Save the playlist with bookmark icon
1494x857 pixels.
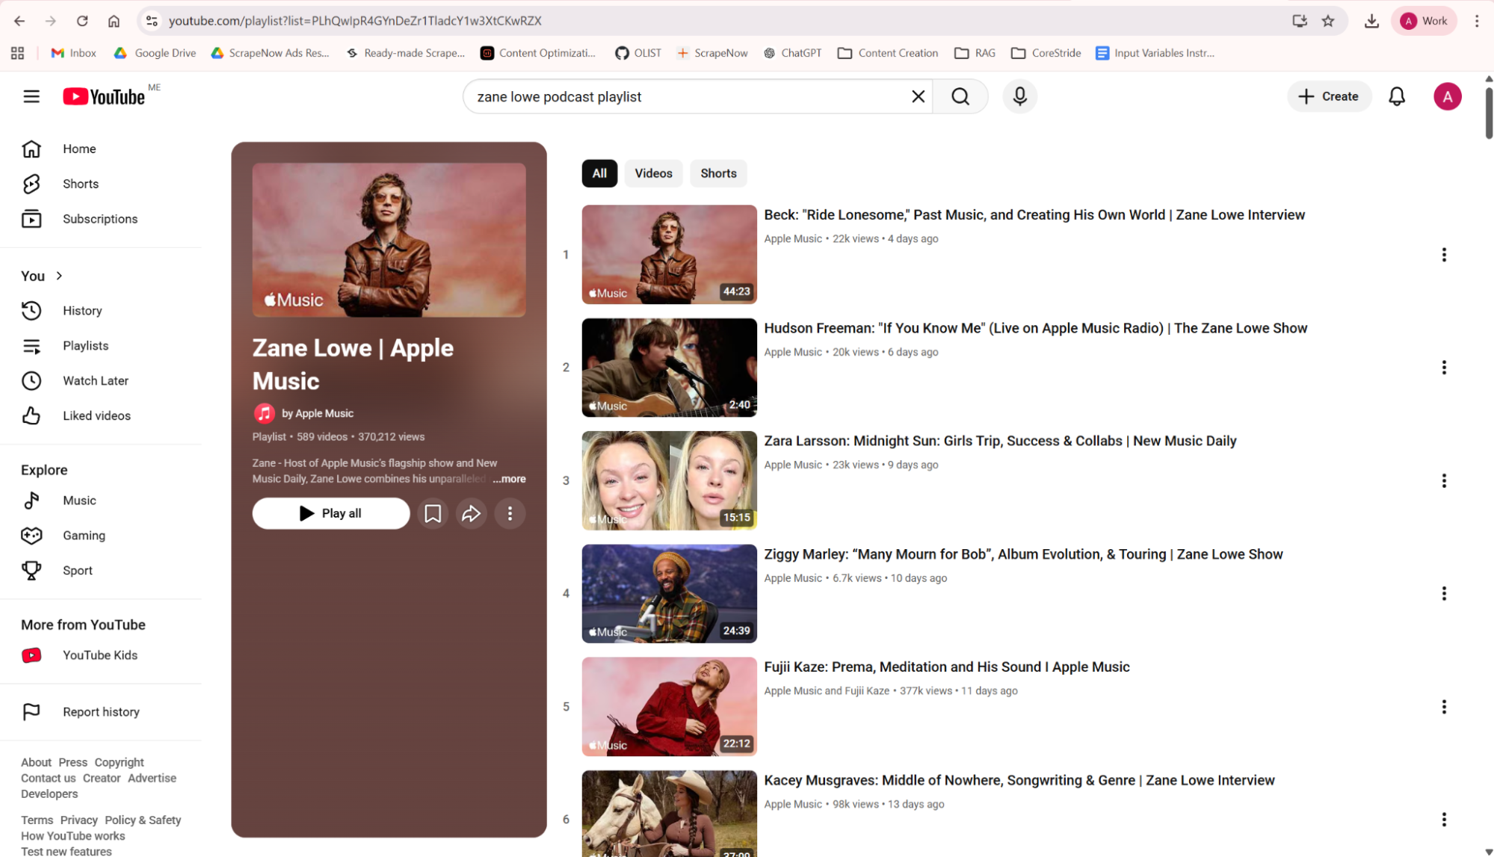point(433,513)
